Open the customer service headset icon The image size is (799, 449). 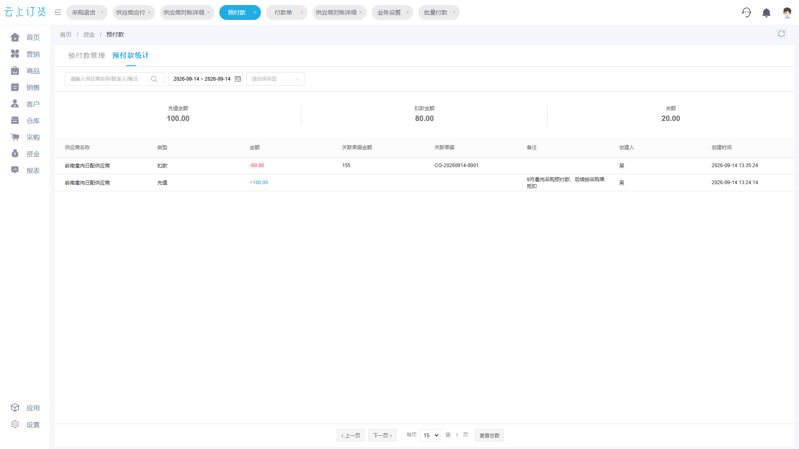coord(747,12)
